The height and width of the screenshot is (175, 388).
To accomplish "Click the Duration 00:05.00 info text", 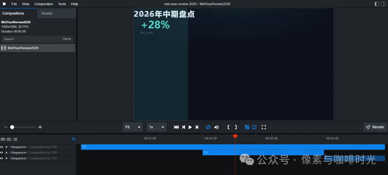I will click(x=13, y=31).
